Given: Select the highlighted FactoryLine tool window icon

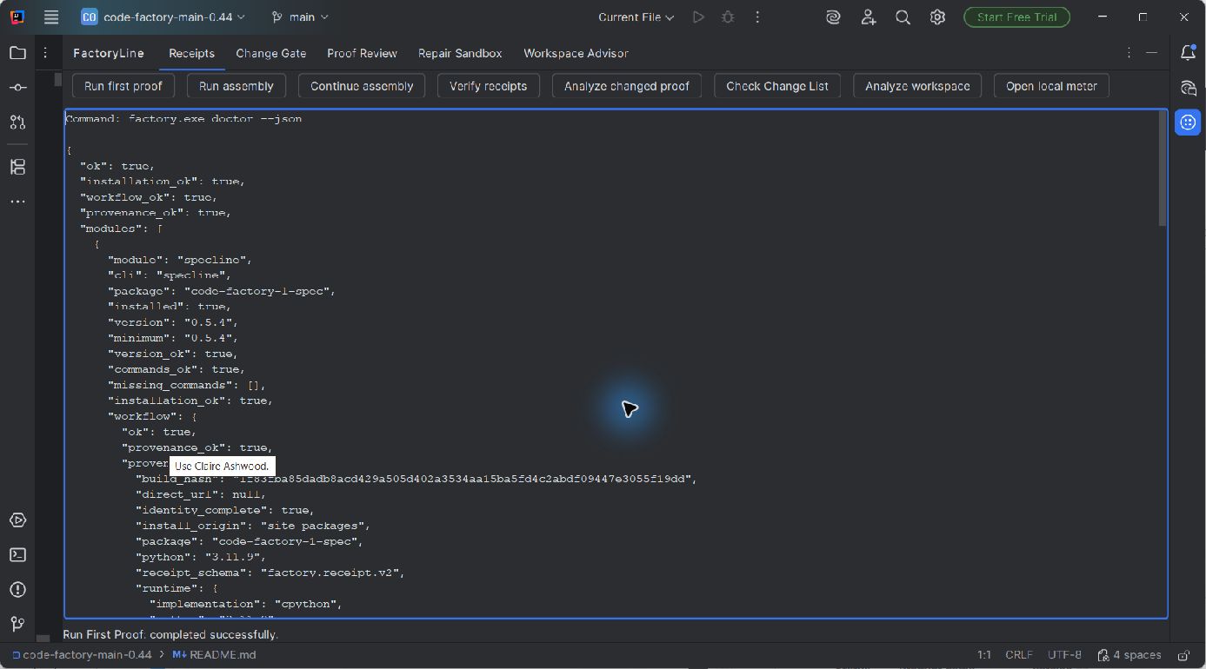Looking at the screenshot, I should coord(1189,123).
